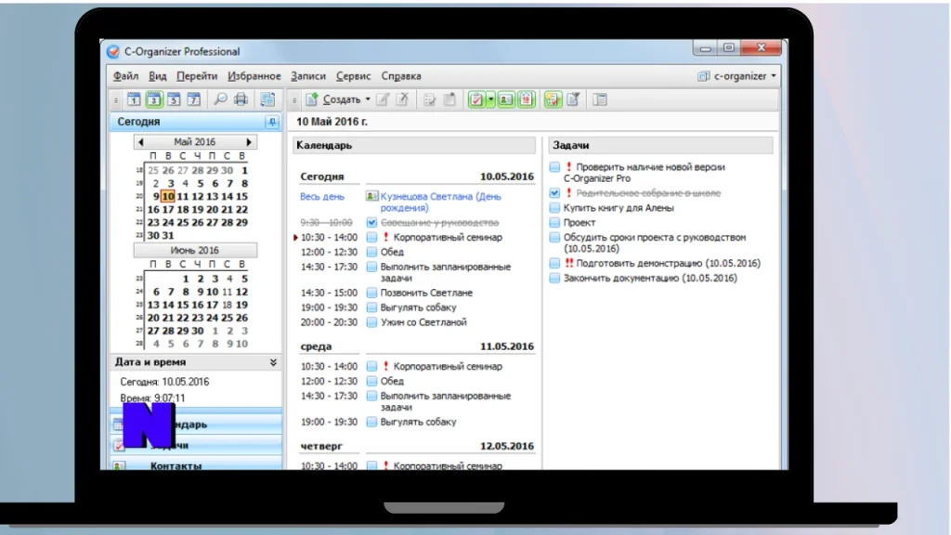Image resolution: width=951 pixels, height=535 pixels.
Task: Toggle the tasks display toolbar icon
Action: click(476, 99)
